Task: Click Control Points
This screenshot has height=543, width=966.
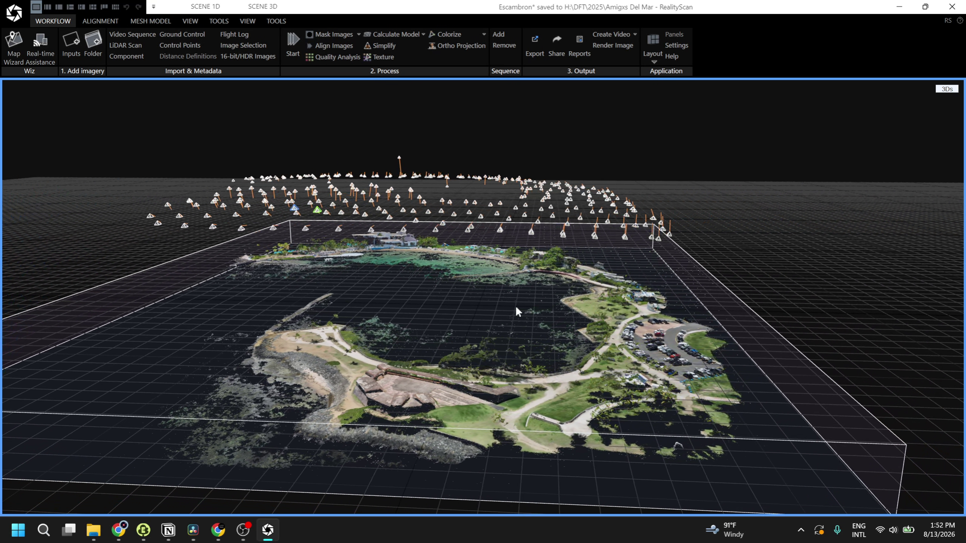Action: click(x=180, y=45)
